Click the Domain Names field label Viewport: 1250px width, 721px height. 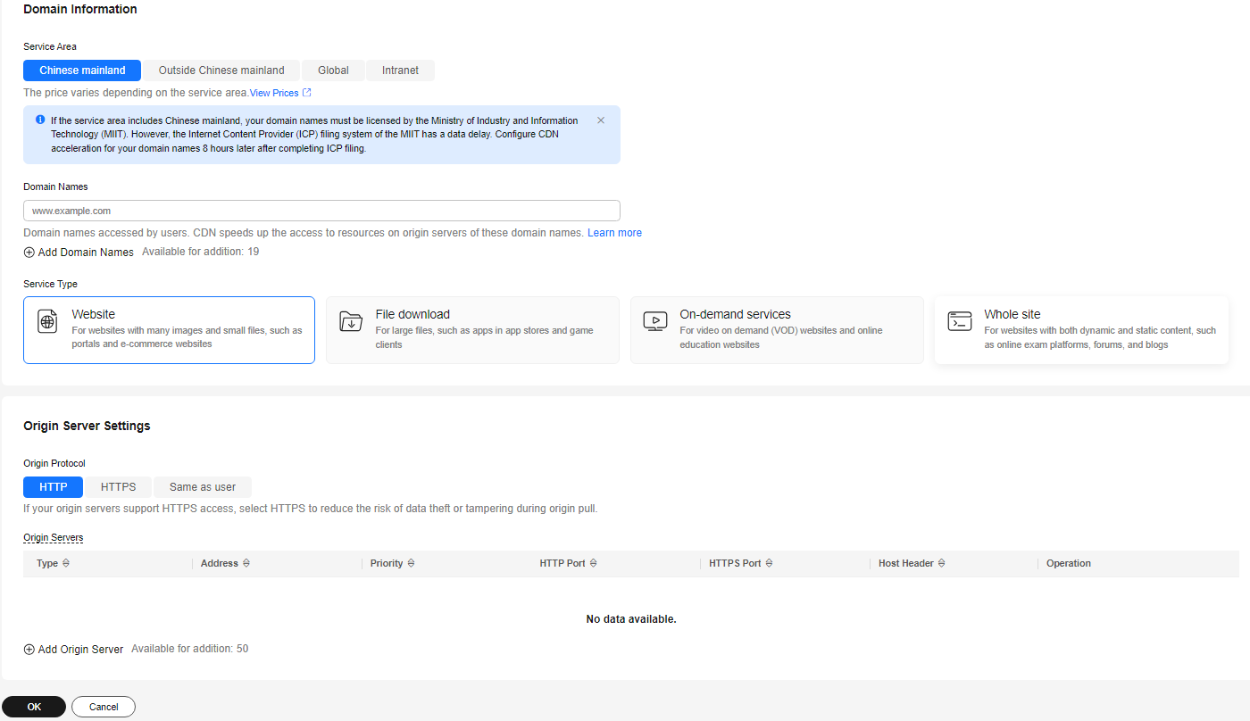tap(55, 186)
